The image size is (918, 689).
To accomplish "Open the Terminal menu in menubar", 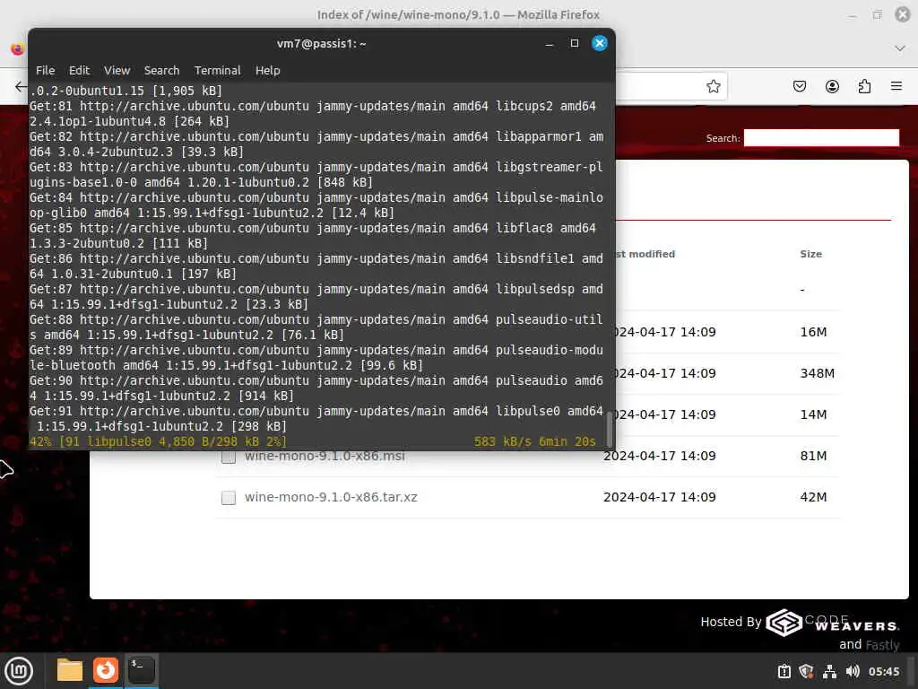I will pos(217,70).
